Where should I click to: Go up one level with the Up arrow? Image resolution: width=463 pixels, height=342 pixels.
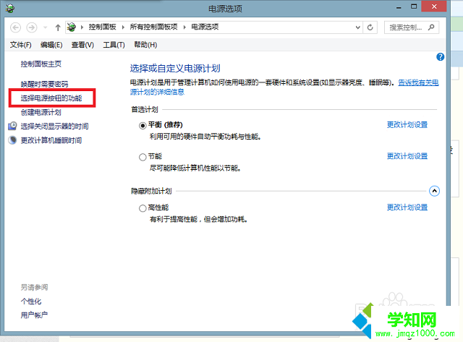point(58,27)
